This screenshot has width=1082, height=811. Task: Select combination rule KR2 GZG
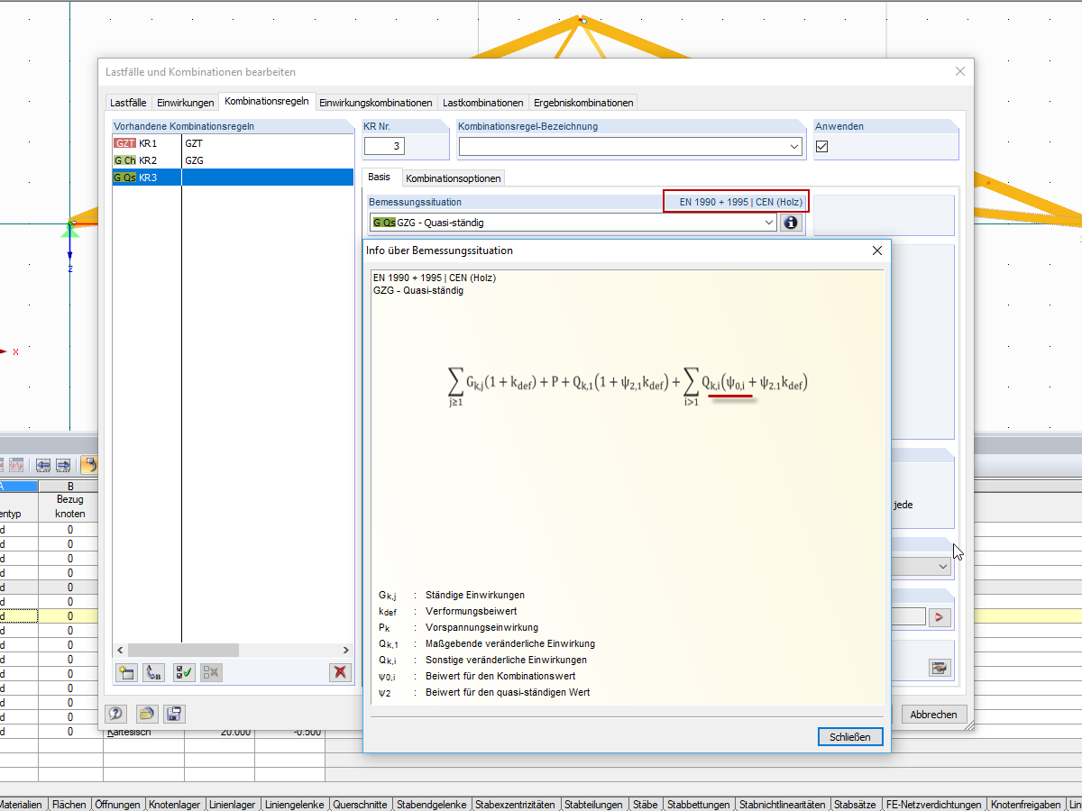(x=233, y=160)
